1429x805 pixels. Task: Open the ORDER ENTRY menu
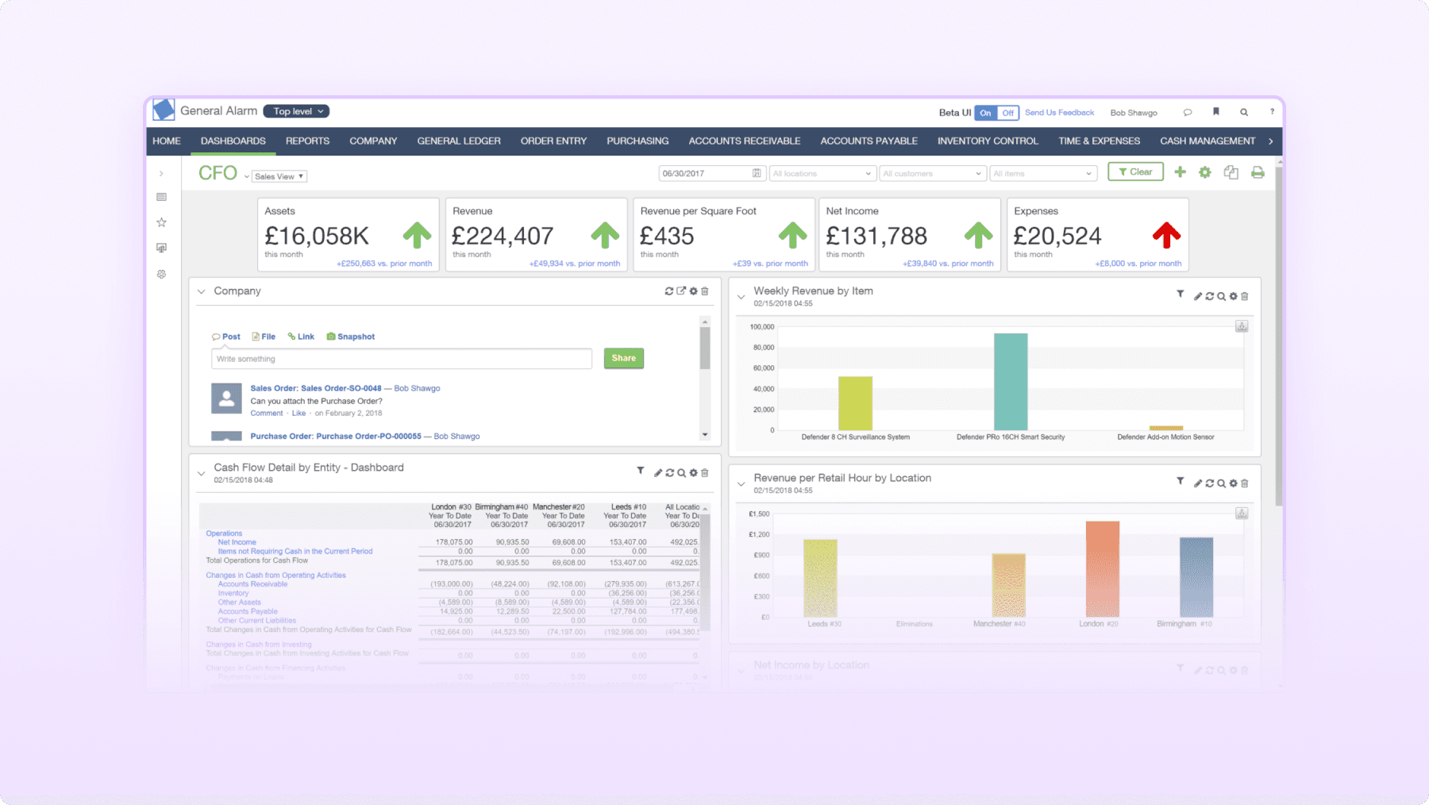pyautogui.click(x=553, y=141)
